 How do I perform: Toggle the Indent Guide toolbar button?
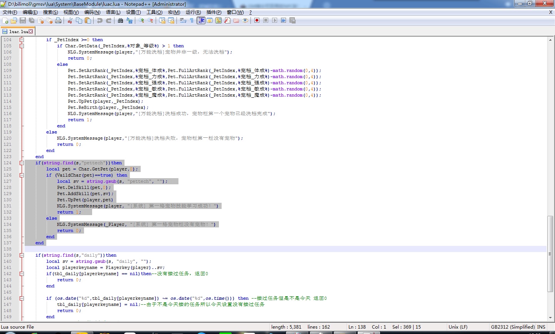click(x=201, y=20)
